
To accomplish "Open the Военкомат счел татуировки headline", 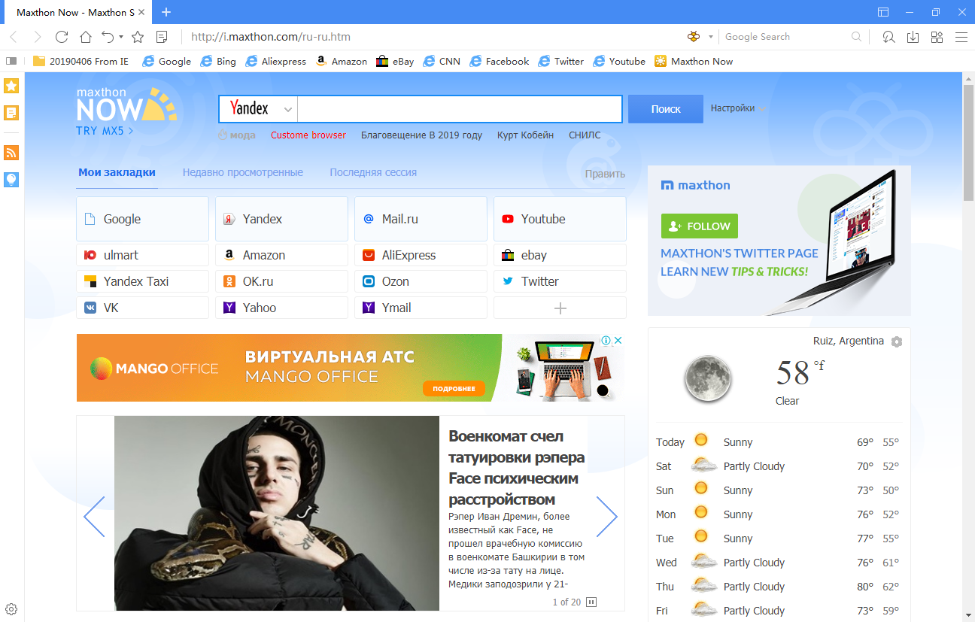I will [x=516, y=468].
